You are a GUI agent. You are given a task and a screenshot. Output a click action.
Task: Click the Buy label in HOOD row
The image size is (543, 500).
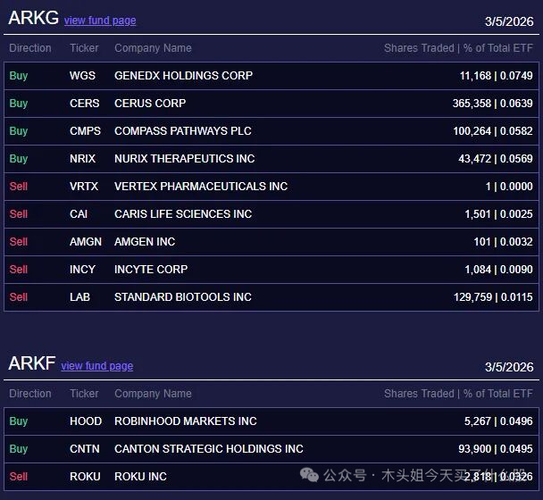pos(19,421)
